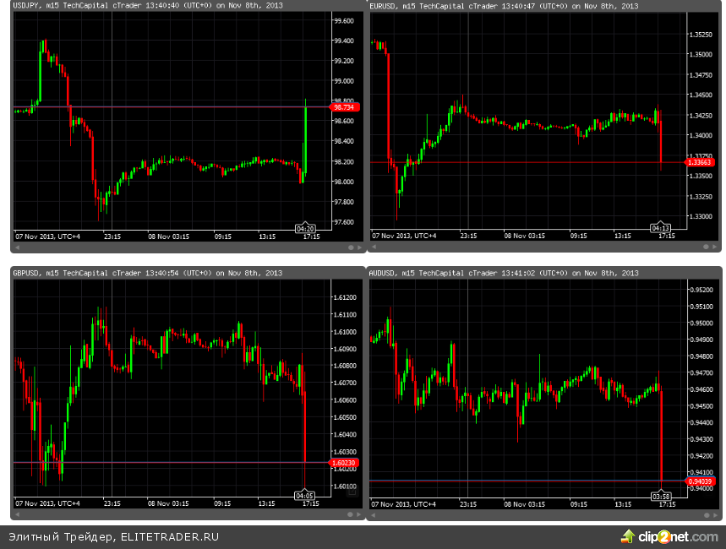Select the AUDUSD current price label 0.94039

tap(701, 481)
